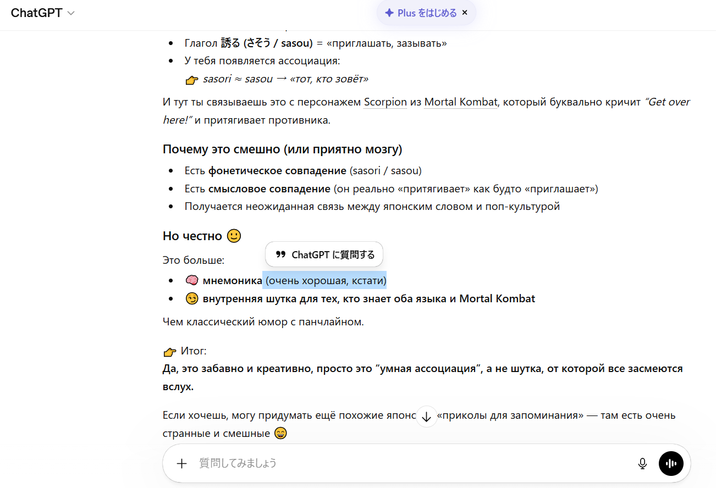Open the plus attachment menu

tap(181, 463)
